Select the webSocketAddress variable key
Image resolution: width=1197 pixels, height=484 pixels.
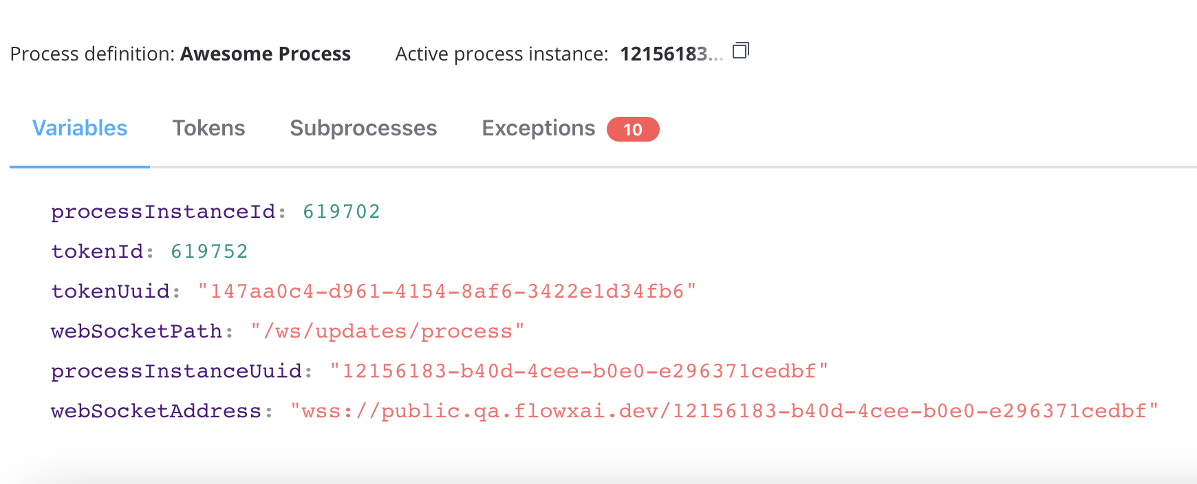156,411
